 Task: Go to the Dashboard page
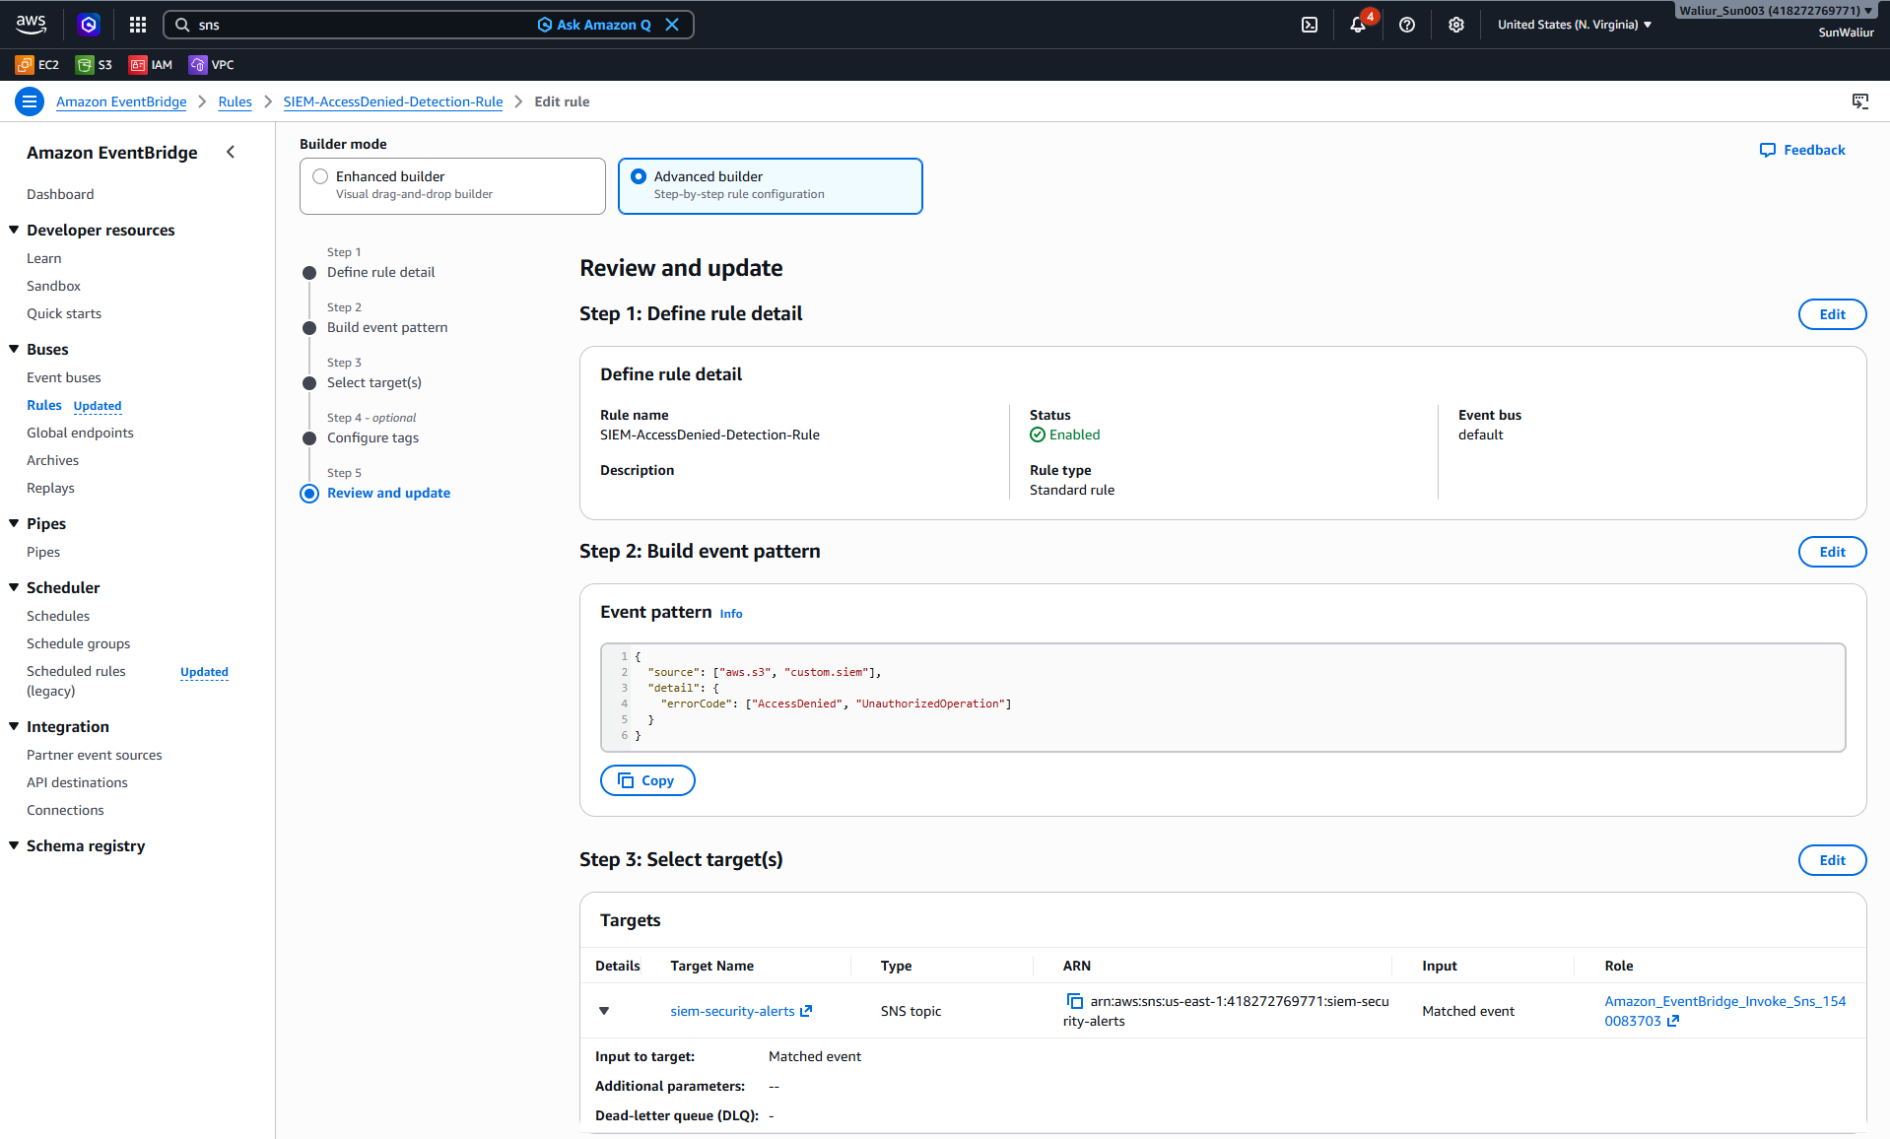tap(60, 194)
